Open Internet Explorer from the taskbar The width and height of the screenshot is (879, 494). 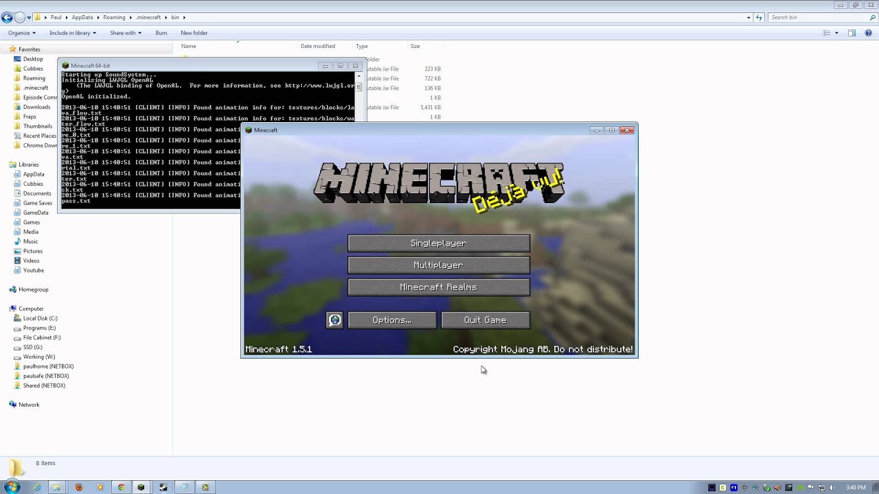37,487
